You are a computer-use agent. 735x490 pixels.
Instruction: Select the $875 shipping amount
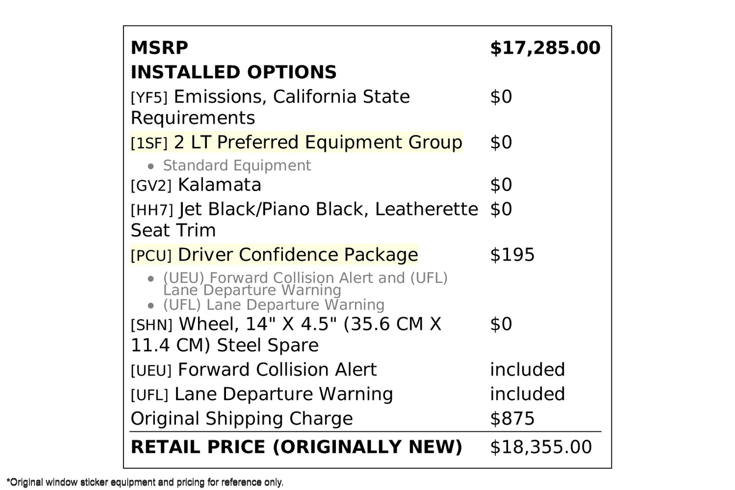[512, 419]
